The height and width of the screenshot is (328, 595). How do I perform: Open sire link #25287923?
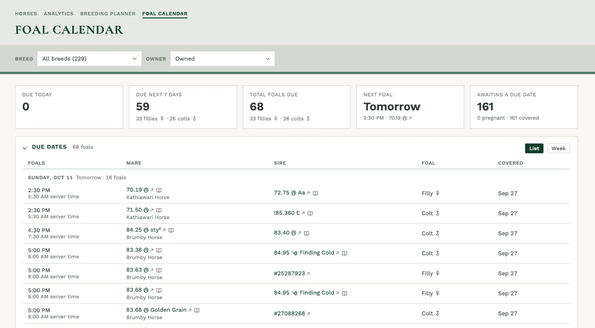(x=292, y=273)
